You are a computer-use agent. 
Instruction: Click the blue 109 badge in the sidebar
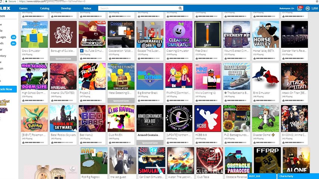(x=13, y=37)
